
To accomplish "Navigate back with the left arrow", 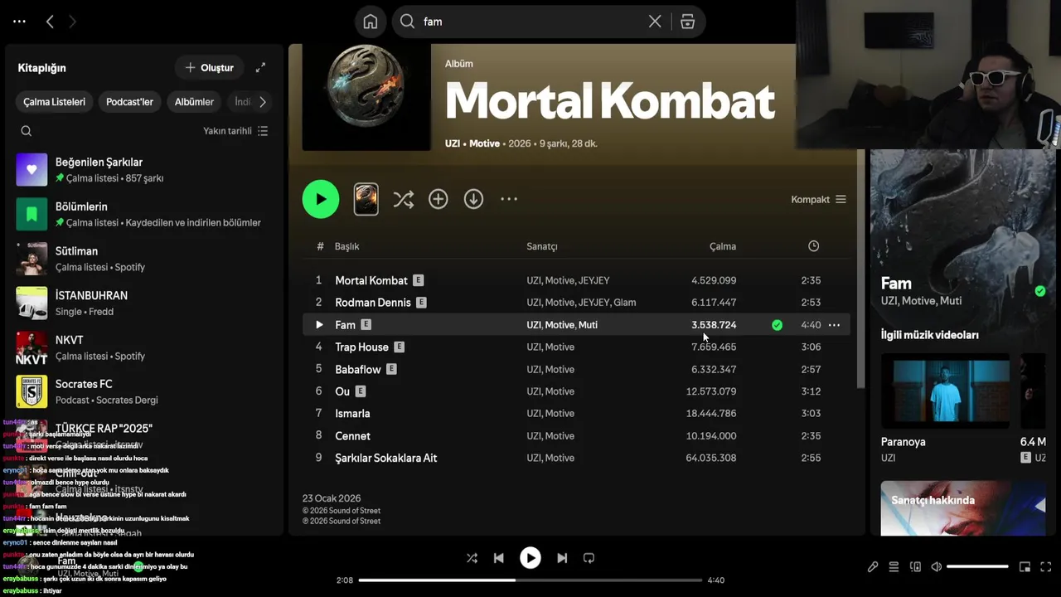I will [50, 22].
